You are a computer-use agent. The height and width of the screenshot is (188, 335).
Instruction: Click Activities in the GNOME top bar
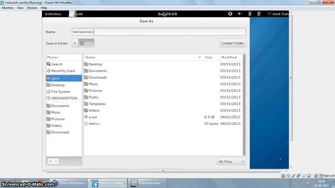[x=53, y=14]
